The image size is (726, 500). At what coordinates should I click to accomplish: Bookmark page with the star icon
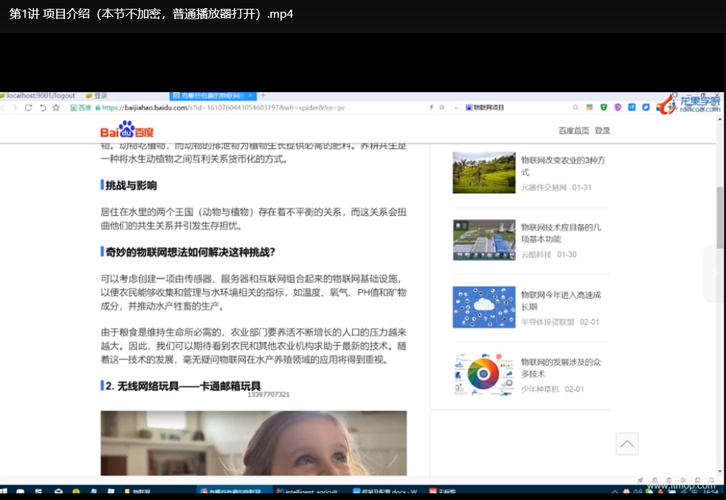pos(56,108)
